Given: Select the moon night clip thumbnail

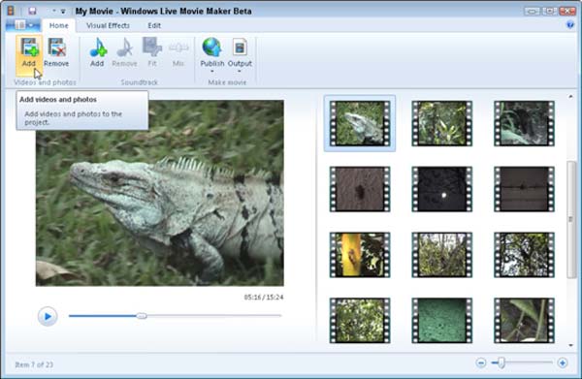Looking at the screenshot, I should pyautogui.click(x=441, y=189).
